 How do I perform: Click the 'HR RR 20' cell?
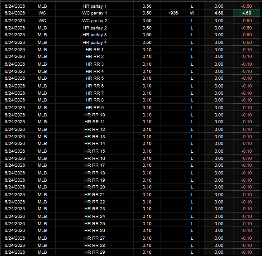pos(95,187)
